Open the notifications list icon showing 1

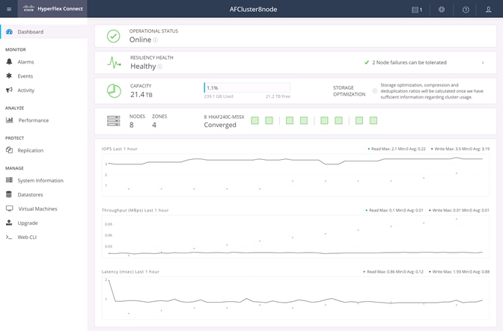[417, 10]
